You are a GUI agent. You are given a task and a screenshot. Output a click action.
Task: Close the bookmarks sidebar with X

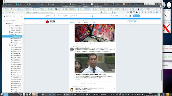point(22,16)
